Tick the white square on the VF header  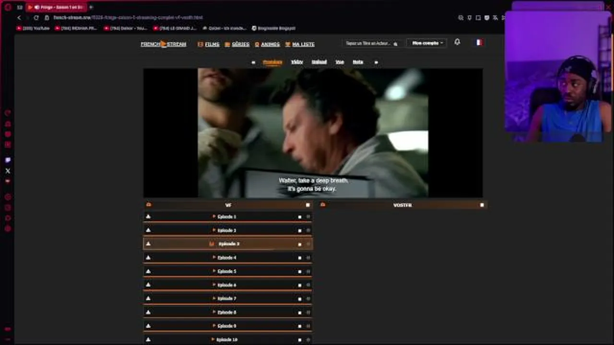point(308,205)
